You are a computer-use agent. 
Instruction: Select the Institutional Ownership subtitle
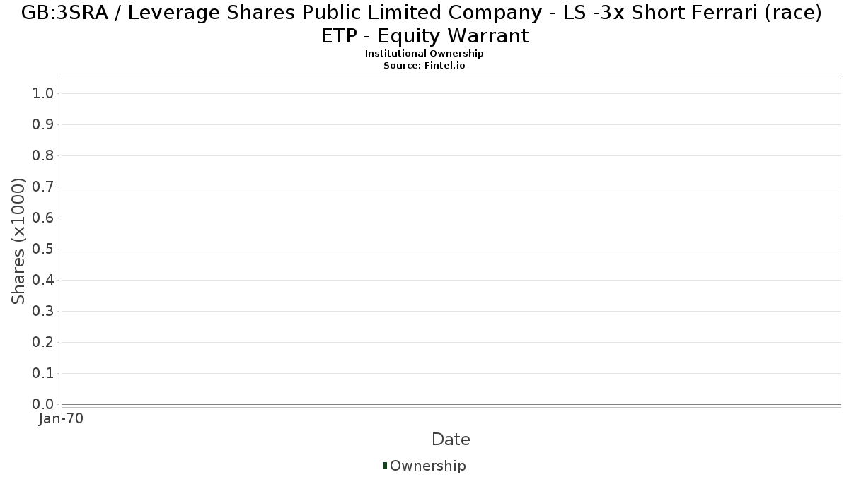pos(424,54)
